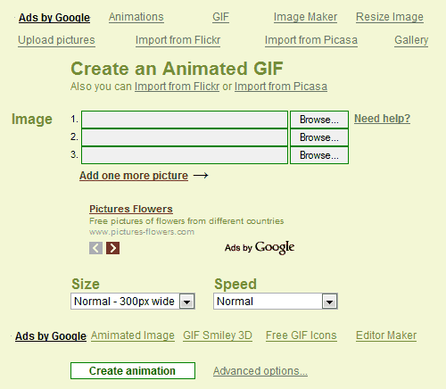Click the Create animation button
Viewport: 446px width, 389px height.
[133, 370]
